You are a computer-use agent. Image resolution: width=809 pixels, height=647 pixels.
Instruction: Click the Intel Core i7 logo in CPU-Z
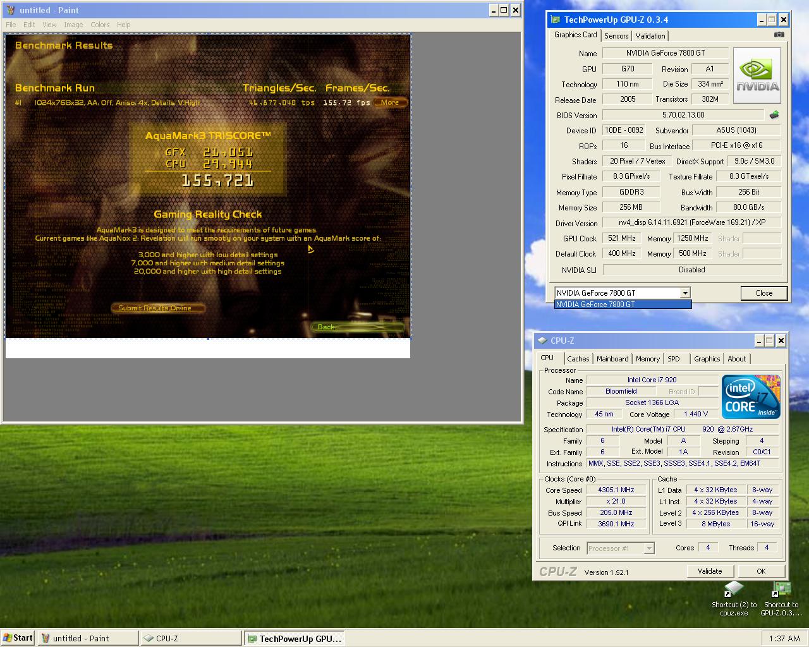pos(751,396)
